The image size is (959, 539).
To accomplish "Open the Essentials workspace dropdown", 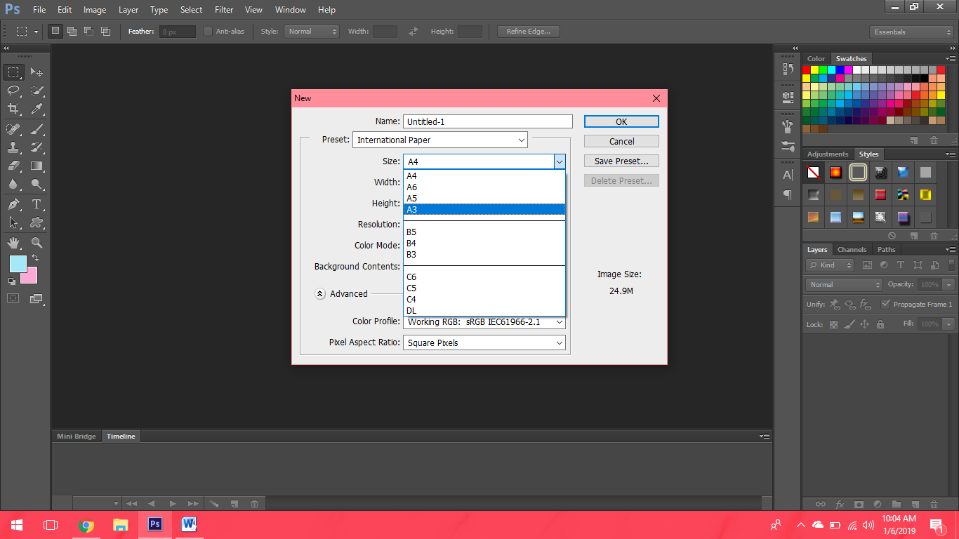I will (x=911, y=32).
